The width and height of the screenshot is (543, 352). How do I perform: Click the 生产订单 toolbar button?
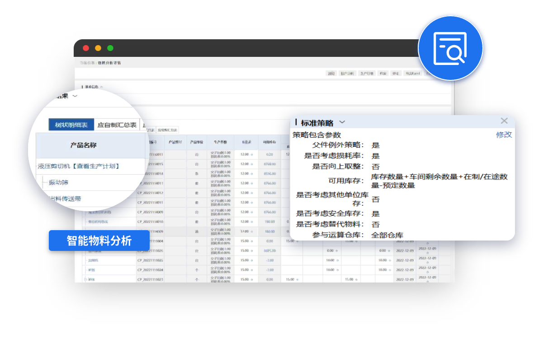pos(366,73)
